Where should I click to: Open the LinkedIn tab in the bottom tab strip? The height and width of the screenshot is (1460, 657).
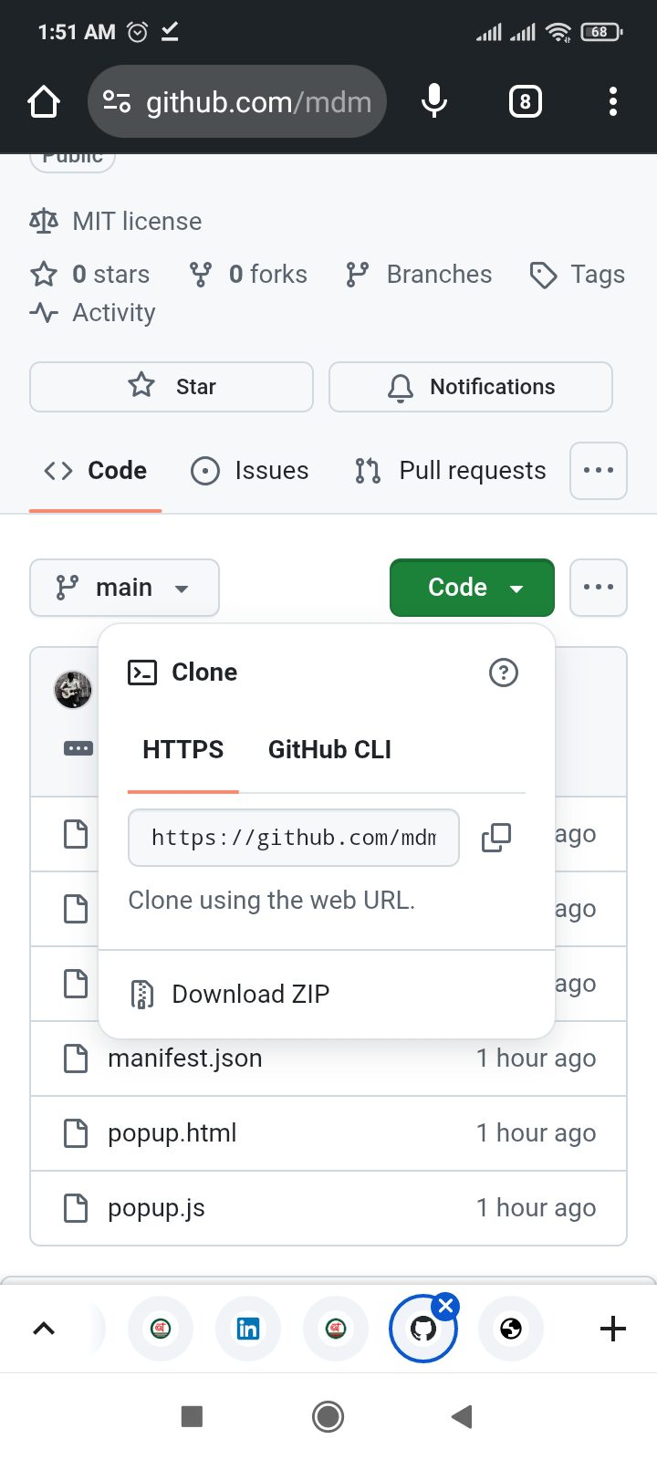point(247,1329)
